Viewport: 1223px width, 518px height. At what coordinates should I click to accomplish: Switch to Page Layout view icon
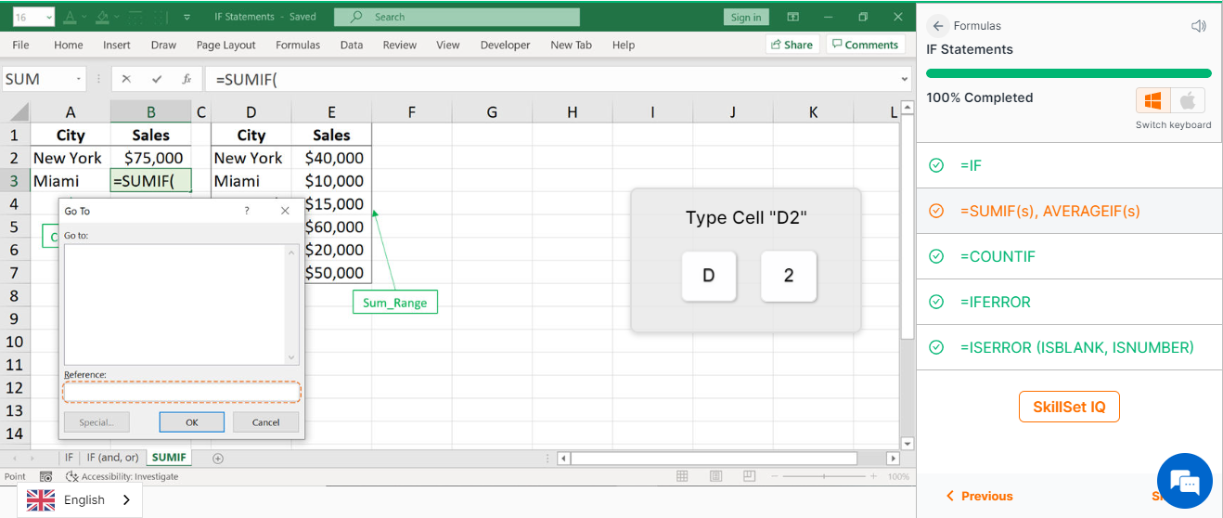click(714, 476)
